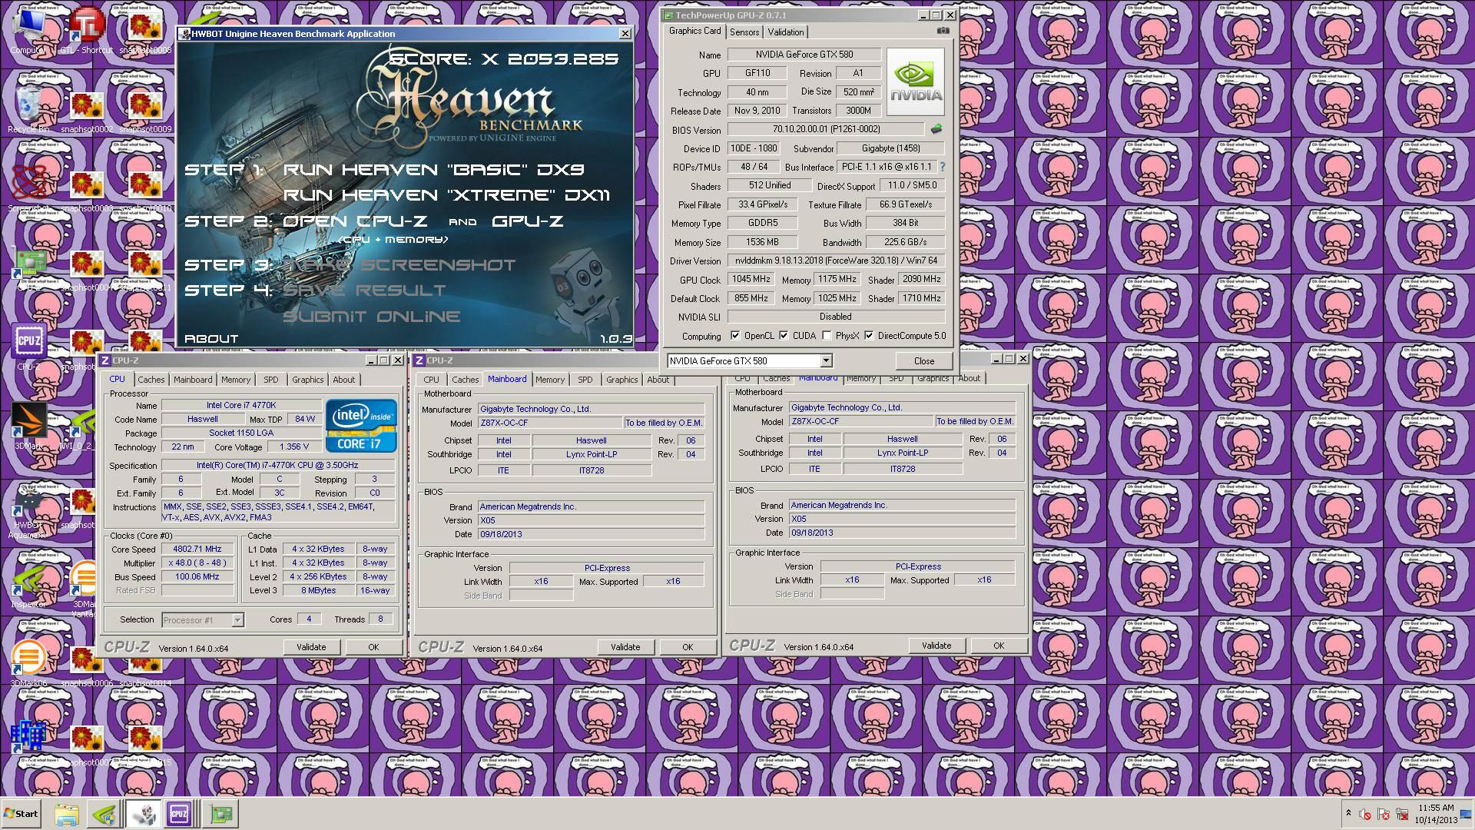Toggle the OpenCL checkbox in GPU-Z
The image size is (1475, 830).
[x=735, y=336]
